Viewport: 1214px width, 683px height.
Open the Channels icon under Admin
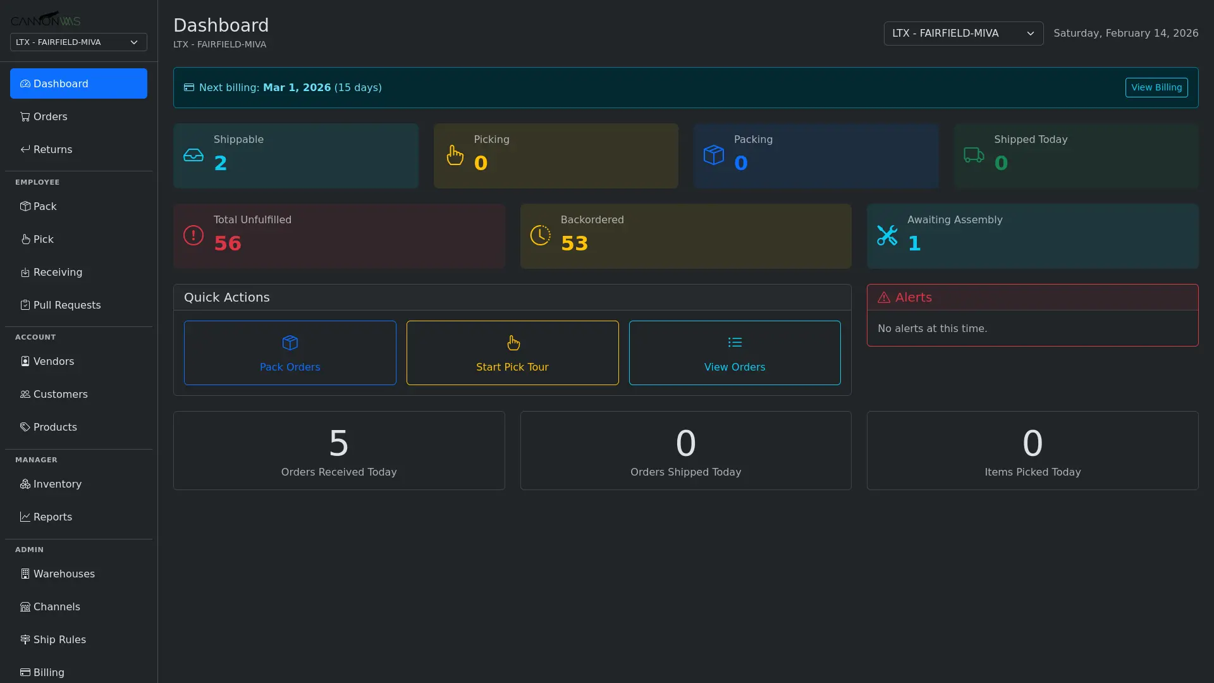coord(25,606)
